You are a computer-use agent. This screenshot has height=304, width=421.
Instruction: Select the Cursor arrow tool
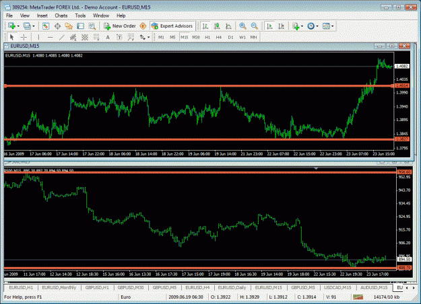click(11, 37)
